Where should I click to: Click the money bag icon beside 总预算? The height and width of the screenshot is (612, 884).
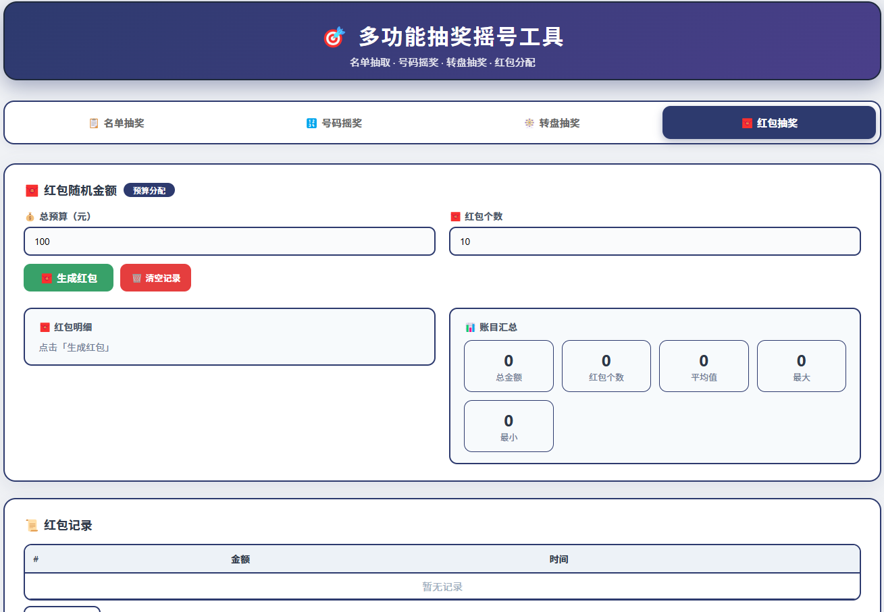[x=30, y=217]
